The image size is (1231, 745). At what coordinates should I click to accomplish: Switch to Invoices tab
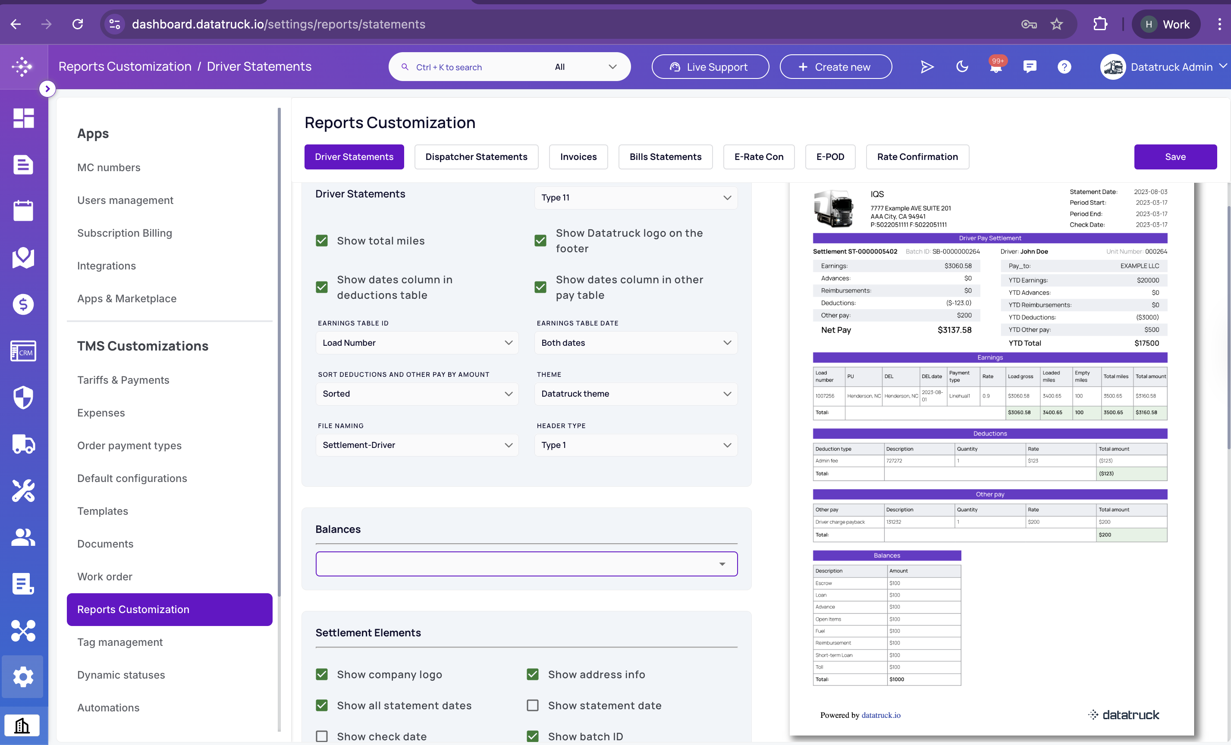578,157
